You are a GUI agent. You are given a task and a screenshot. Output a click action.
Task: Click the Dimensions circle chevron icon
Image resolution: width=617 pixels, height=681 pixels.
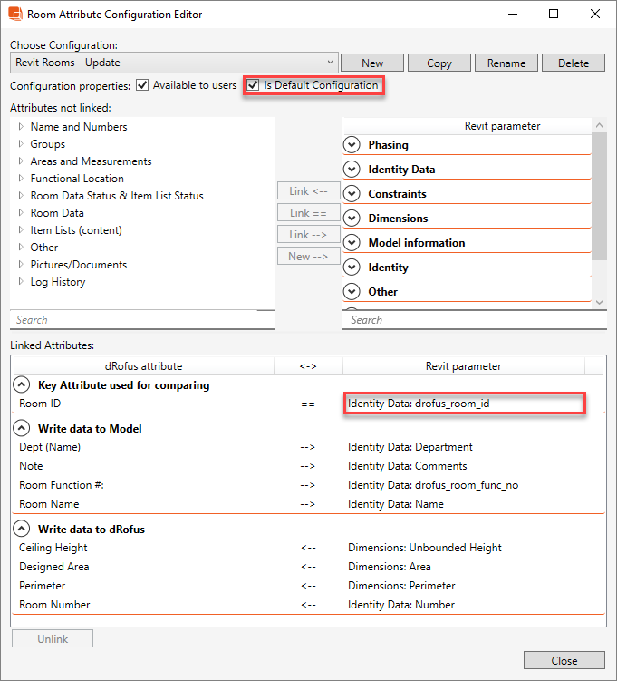352,219
